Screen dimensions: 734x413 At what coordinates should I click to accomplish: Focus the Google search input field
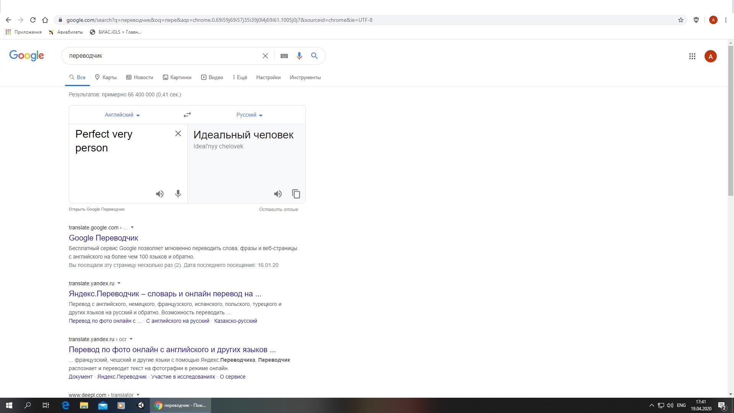click(x=162, y=56)
